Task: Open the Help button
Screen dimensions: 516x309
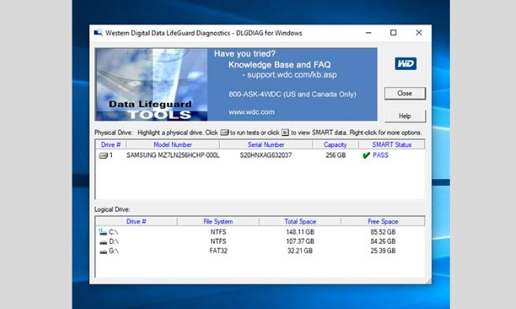Action: coord(405,116)
